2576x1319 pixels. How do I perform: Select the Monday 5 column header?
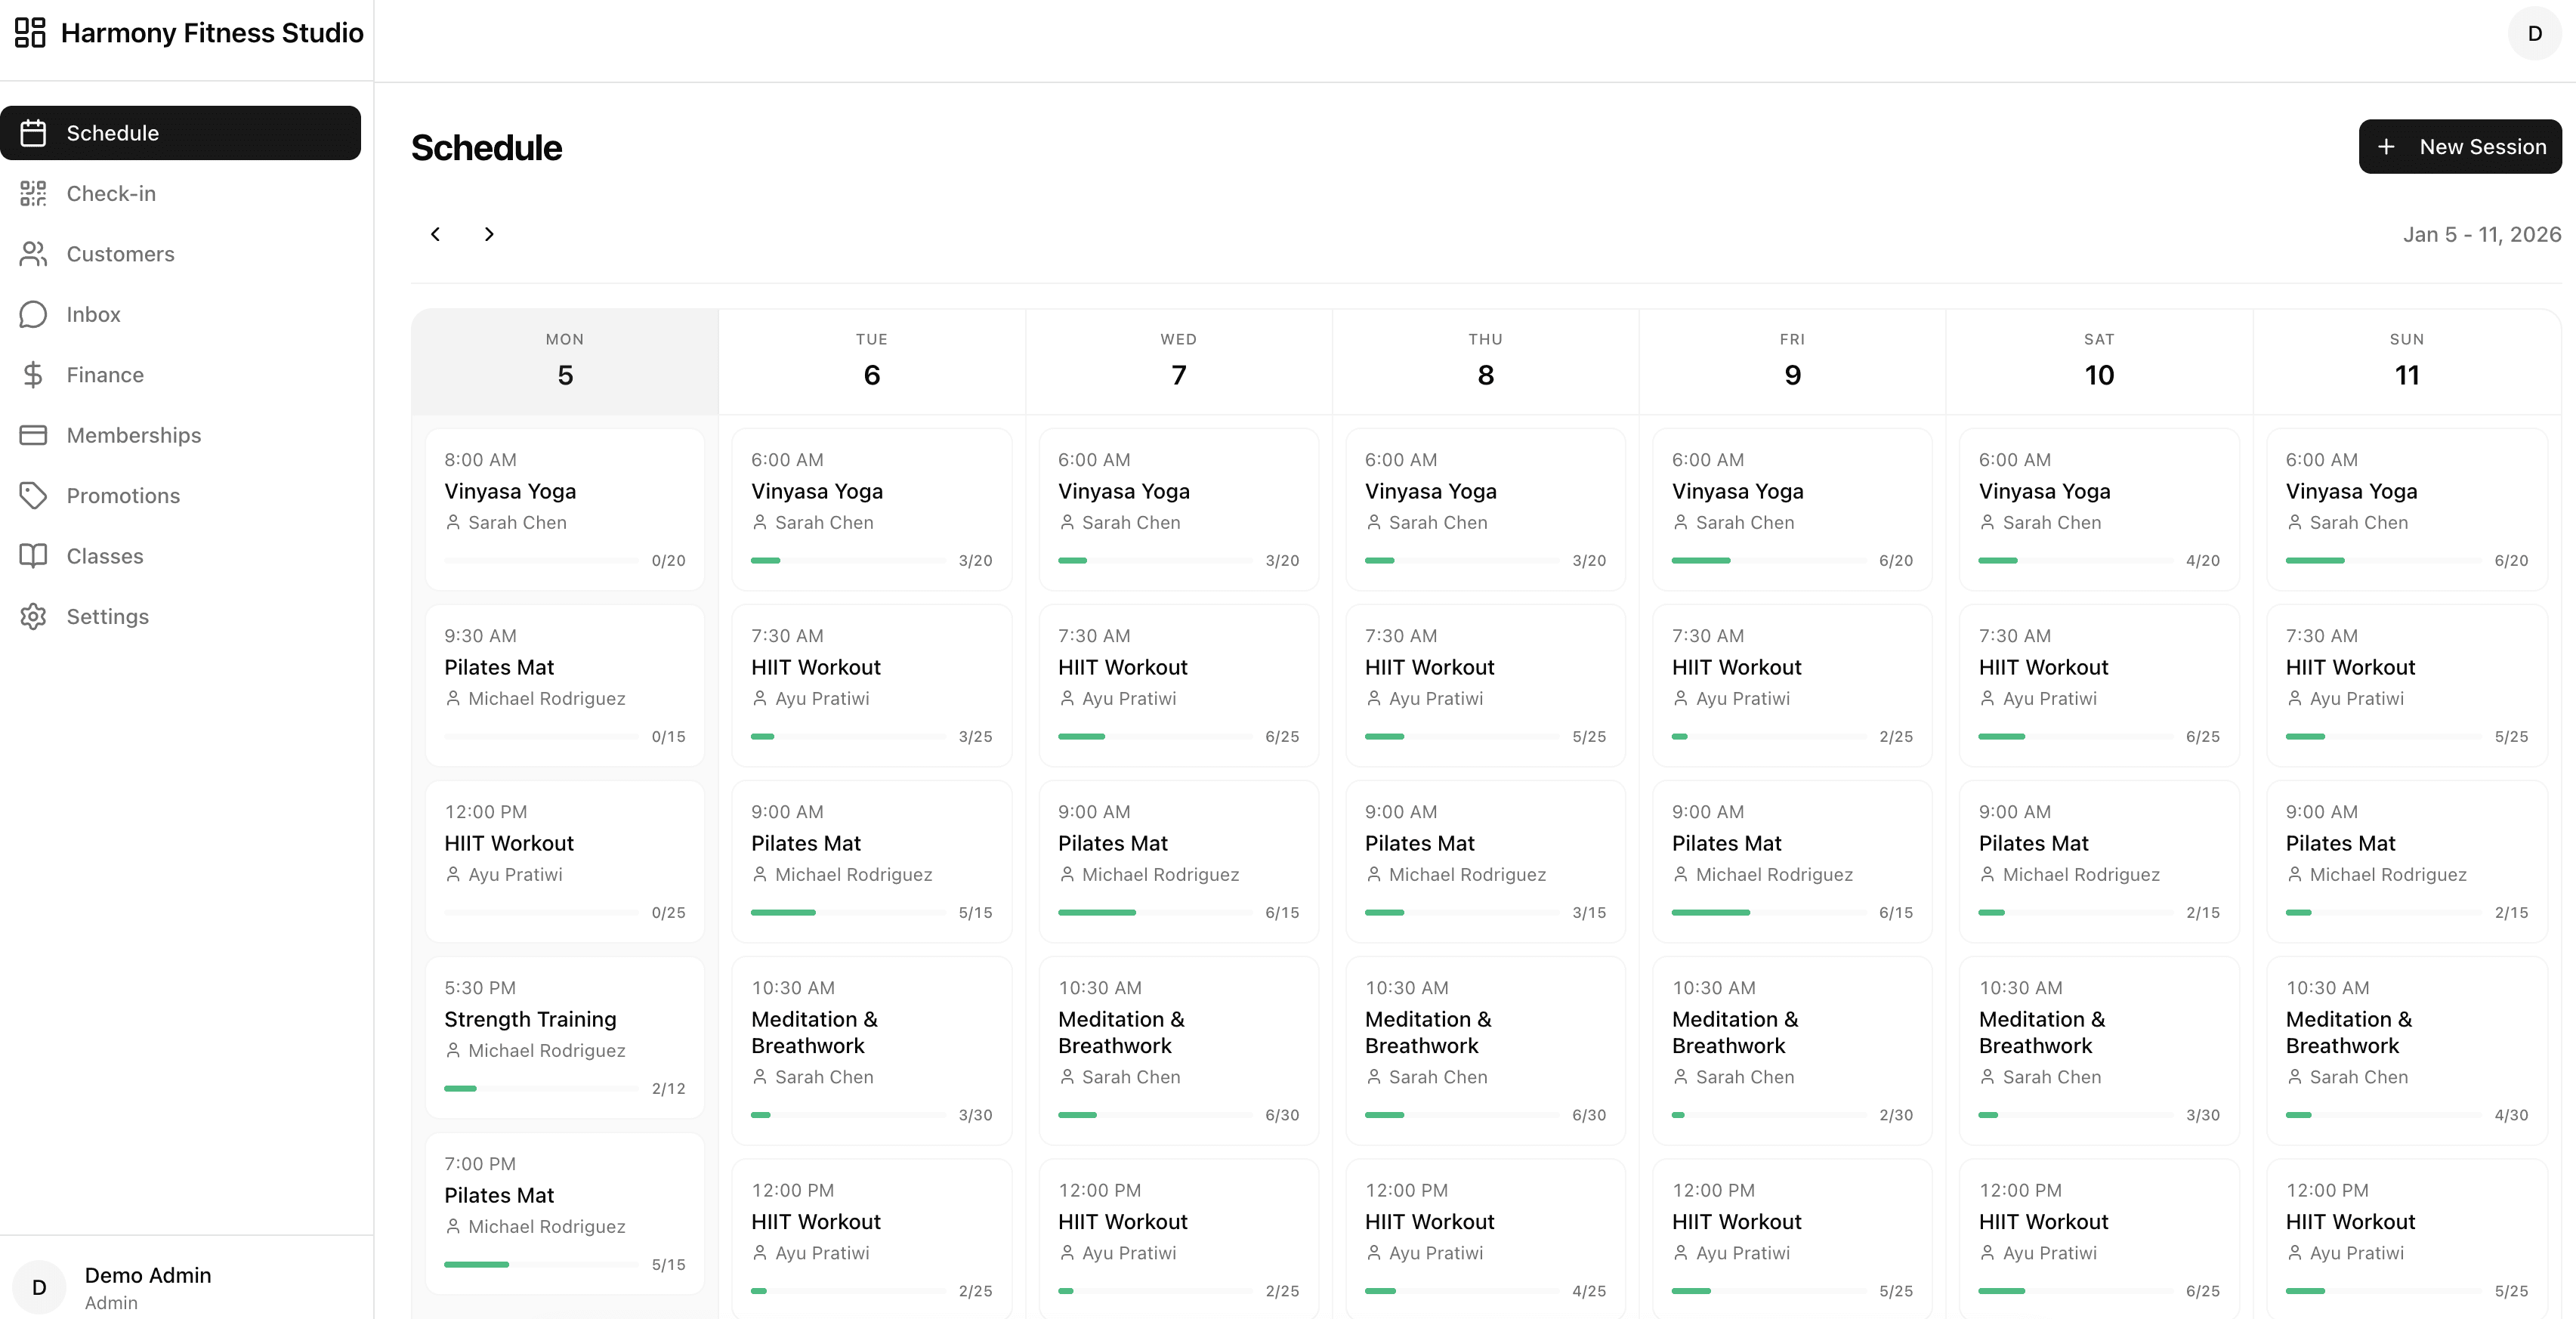pyautogui.click(x=565, y=361)
